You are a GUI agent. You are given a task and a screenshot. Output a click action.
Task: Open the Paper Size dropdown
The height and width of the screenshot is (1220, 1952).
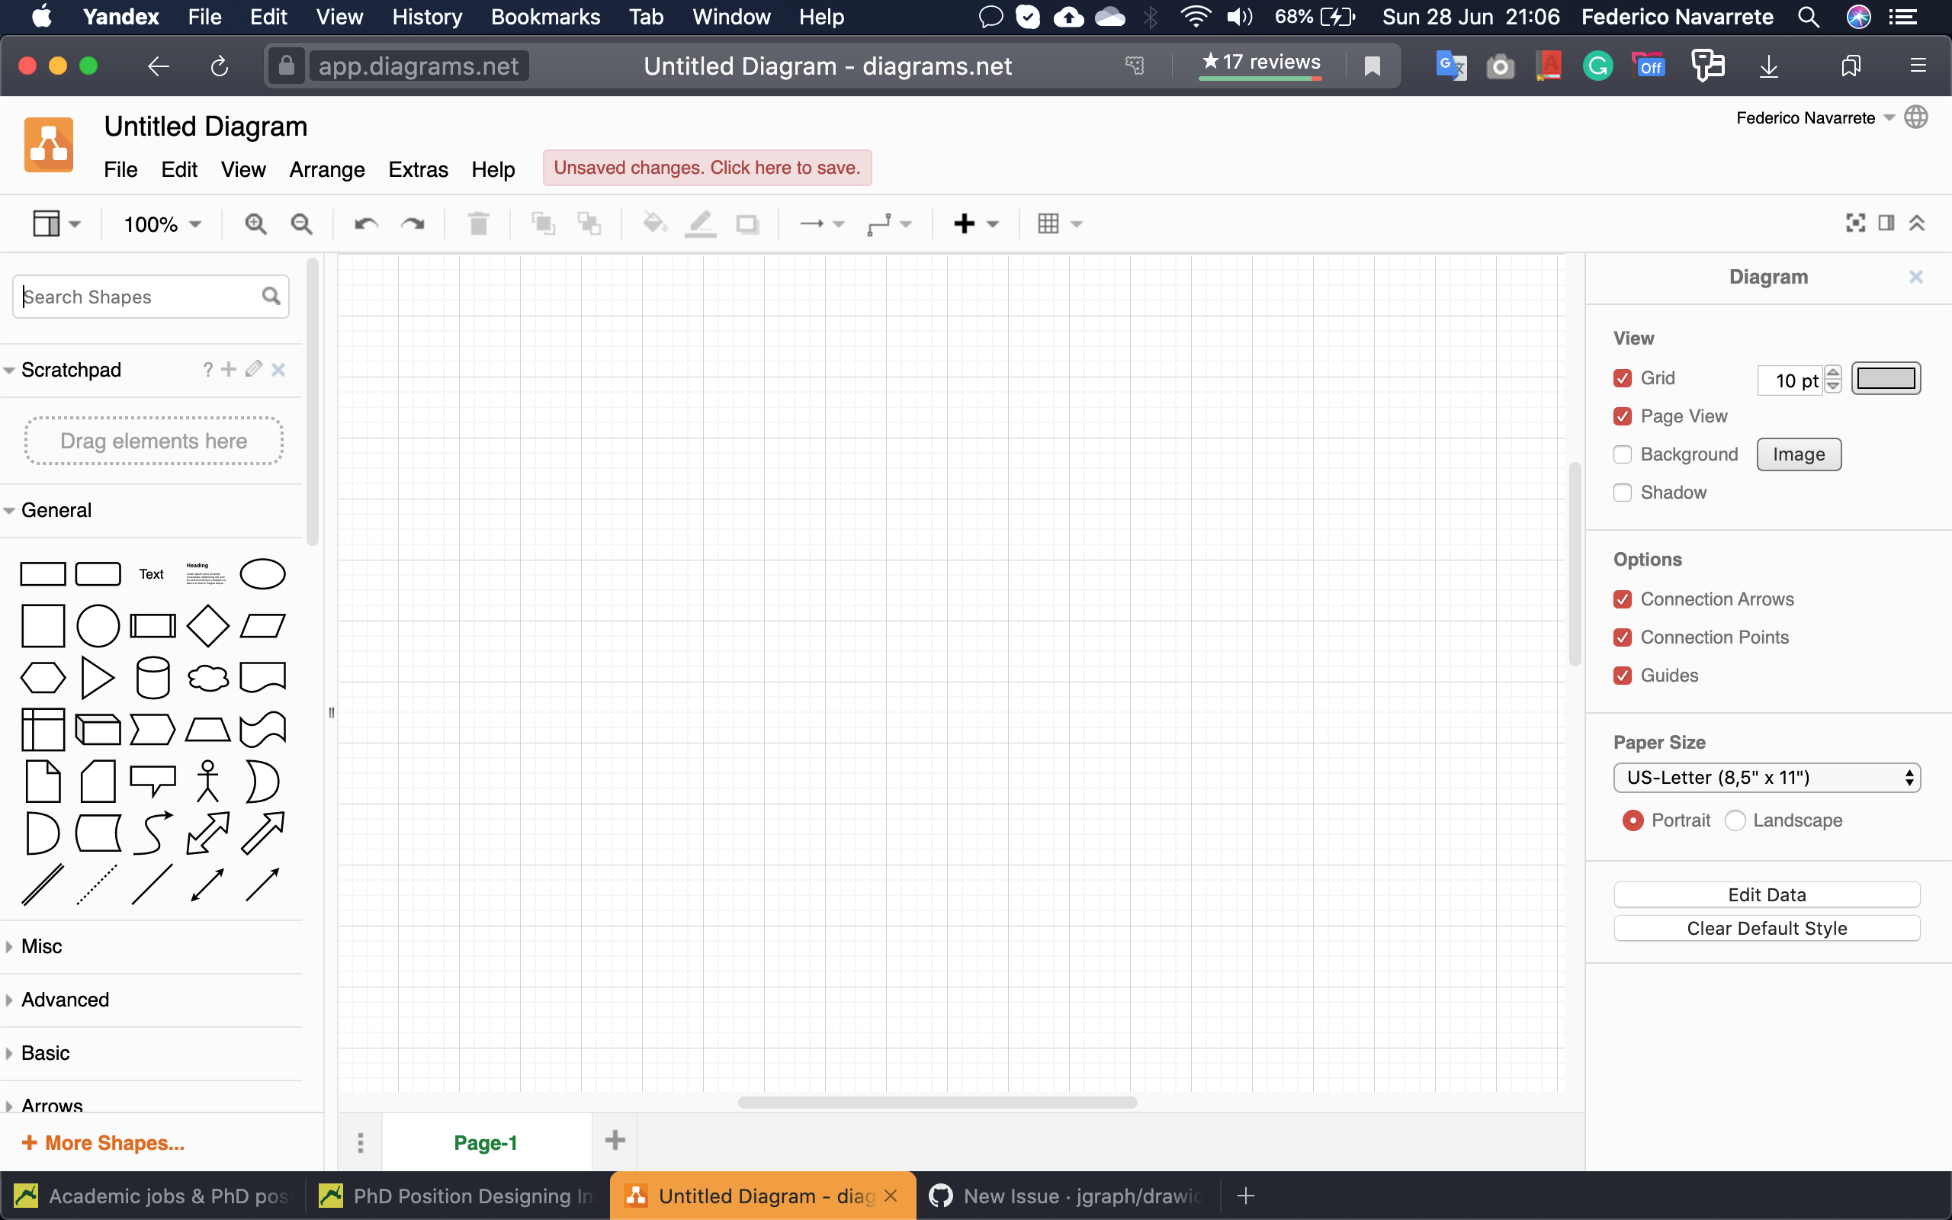1766,777
